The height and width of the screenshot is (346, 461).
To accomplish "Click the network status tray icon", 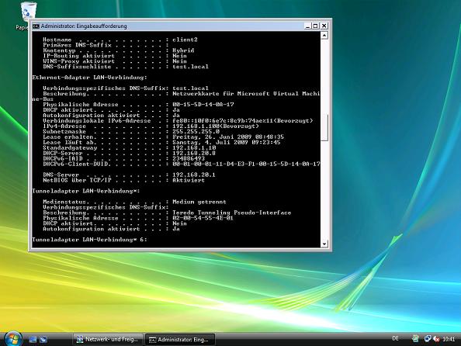I will (427, 339).
